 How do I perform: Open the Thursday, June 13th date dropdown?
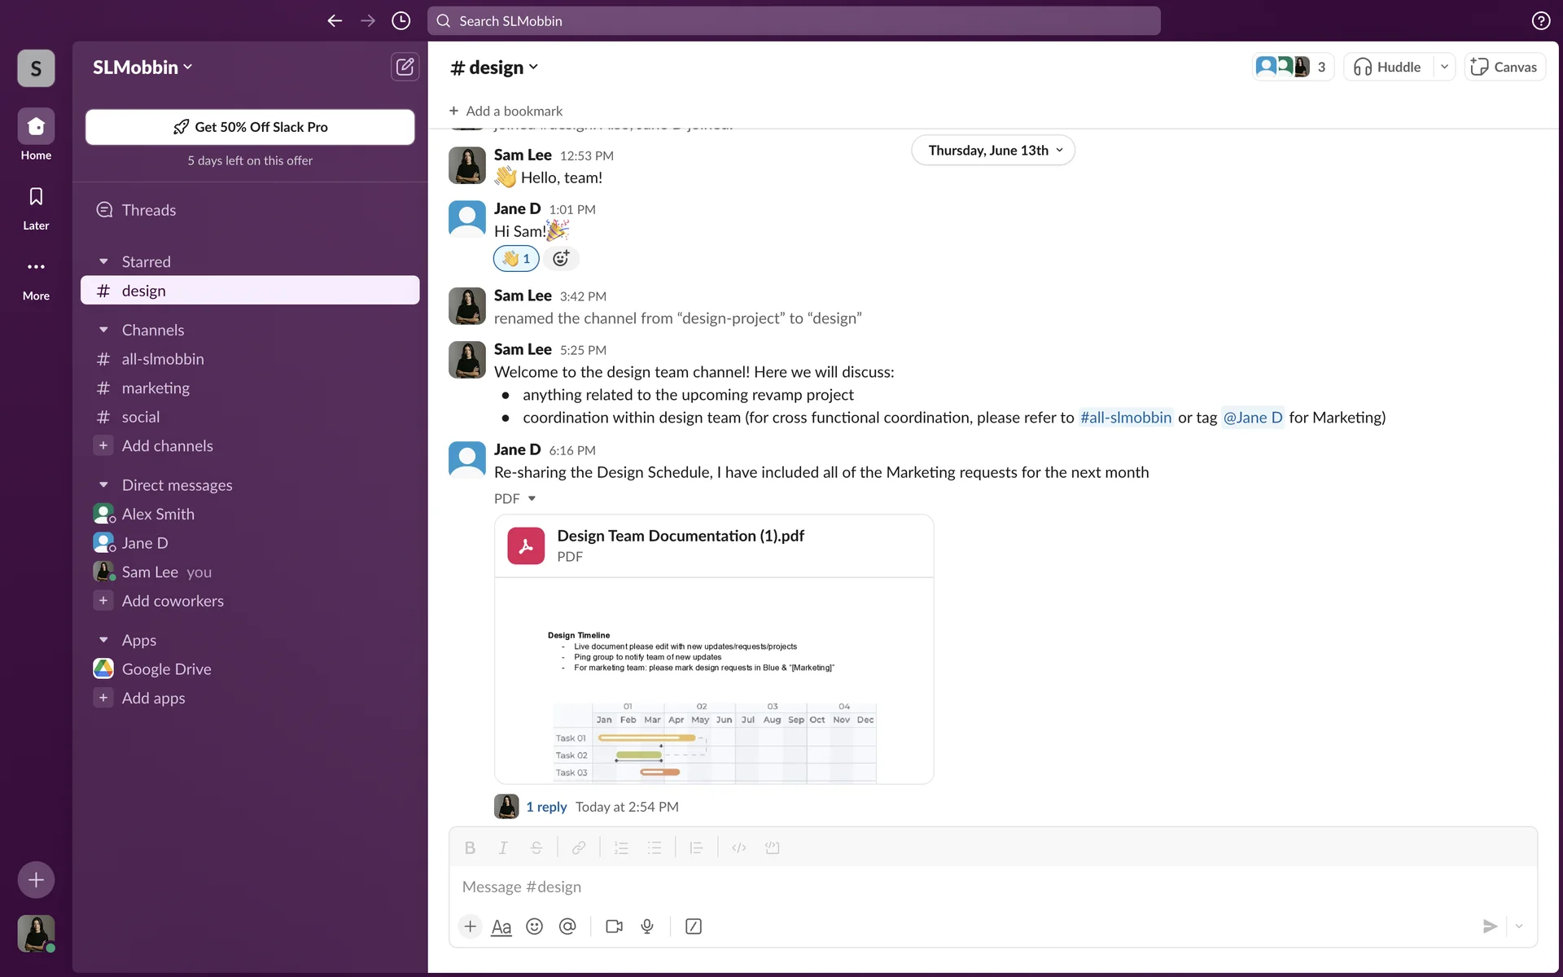(993, 151)
